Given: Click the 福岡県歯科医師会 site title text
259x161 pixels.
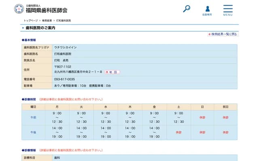Looking at the screenshot, I should (47, 10).
